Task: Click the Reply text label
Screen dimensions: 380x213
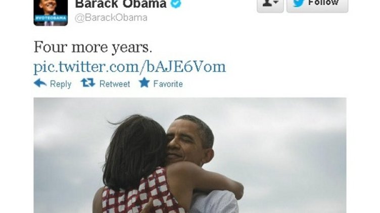Action: pos(61,84)
